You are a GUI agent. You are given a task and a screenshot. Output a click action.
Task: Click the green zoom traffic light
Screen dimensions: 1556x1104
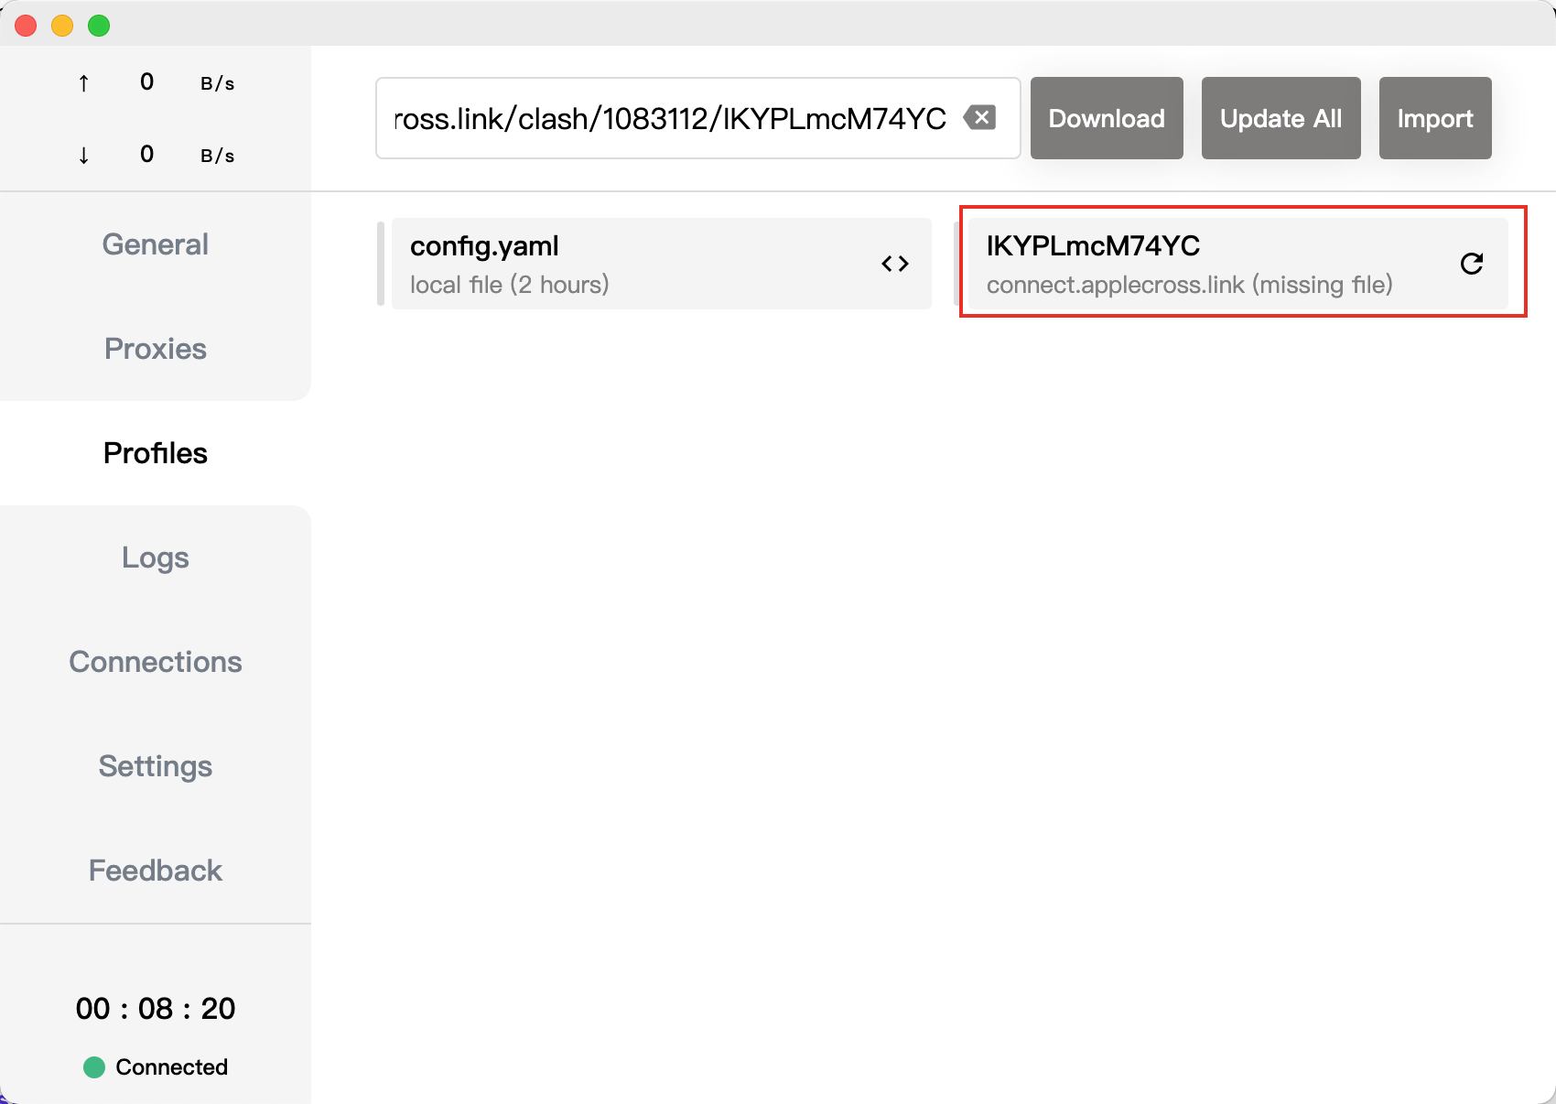[x=98, y=25]
